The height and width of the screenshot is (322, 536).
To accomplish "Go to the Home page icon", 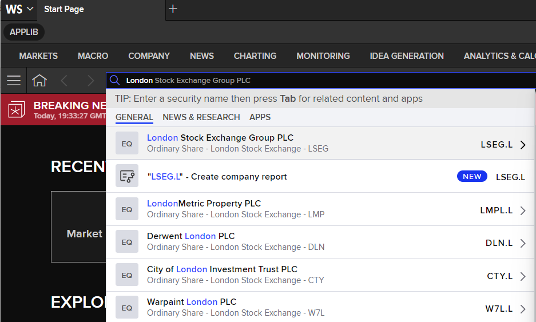I will 39,80.
